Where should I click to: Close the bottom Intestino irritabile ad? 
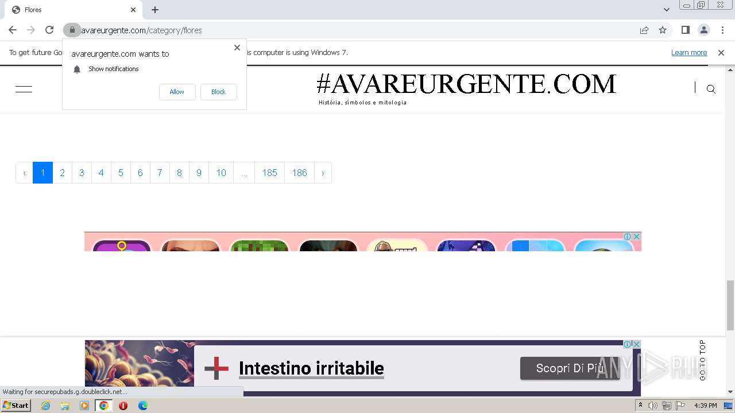click(x=636, y=344)
